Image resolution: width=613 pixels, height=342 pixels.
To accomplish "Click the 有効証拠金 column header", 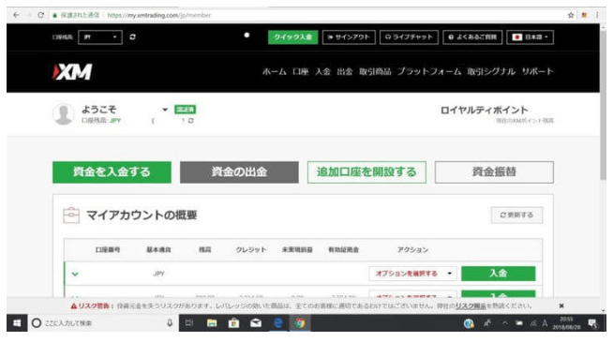I will tap(344, 250).
